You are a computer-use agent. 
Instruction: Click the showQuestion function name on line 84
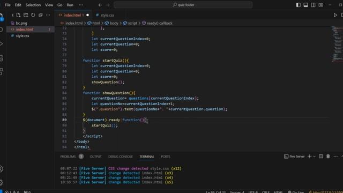116,93
